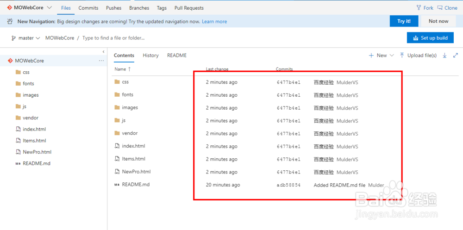Click the Fork repository icon

click(x=419, y=8)
